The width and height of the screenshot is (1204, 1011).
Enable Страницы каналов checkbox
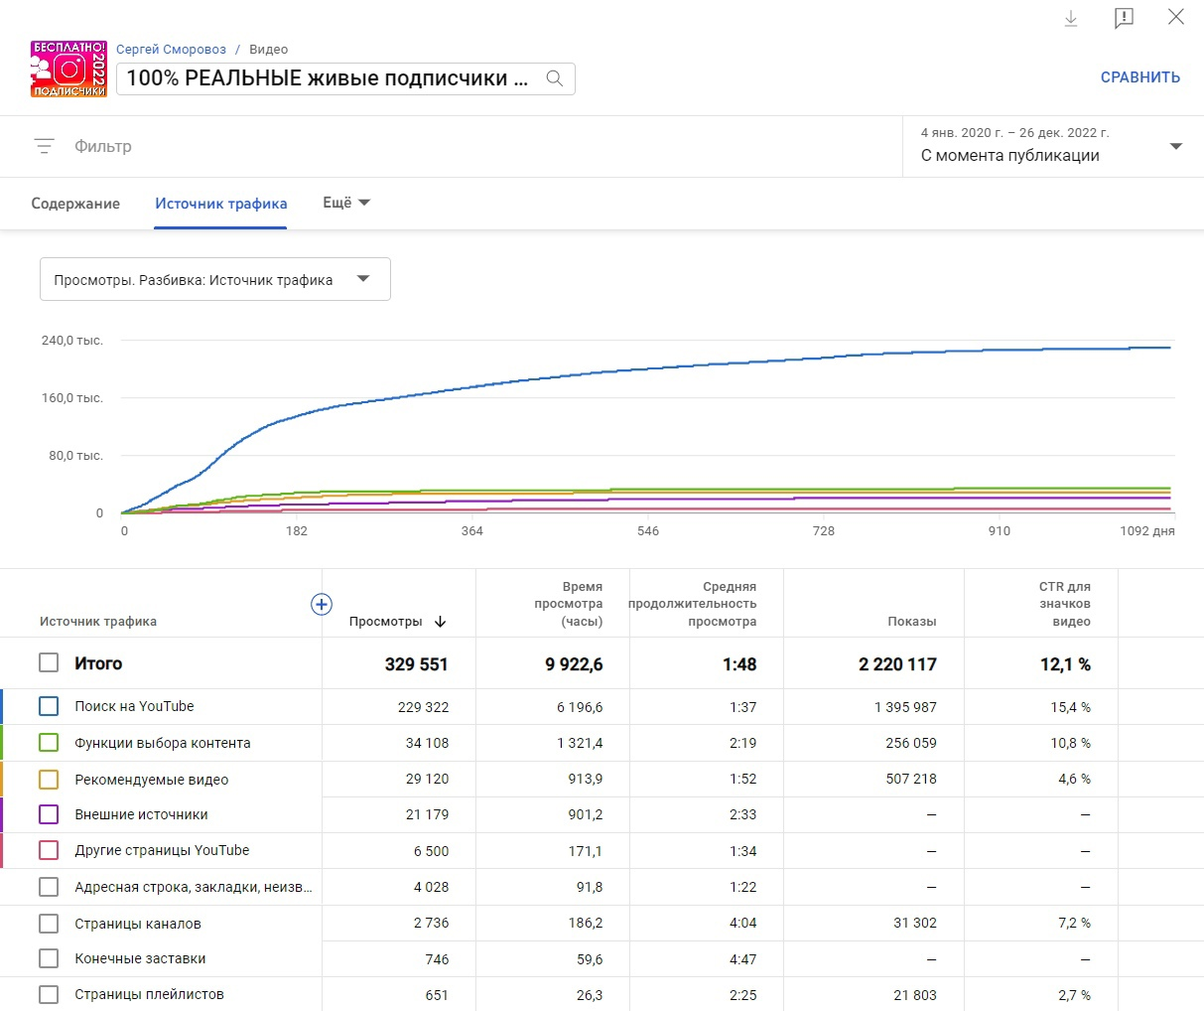click(x=49, y=924)
